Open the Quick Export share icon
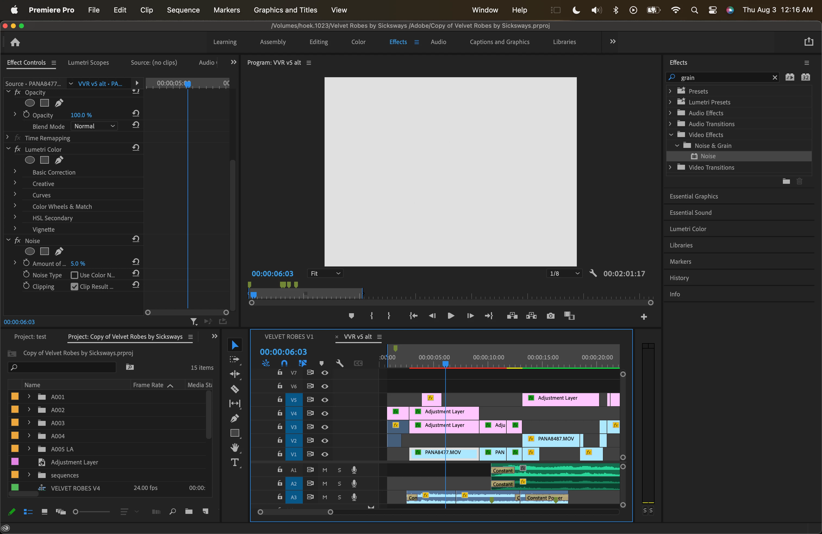 click(809, 42)
